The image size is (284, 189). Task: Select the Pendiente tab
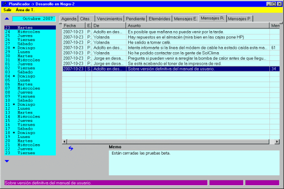coord(135,19)
